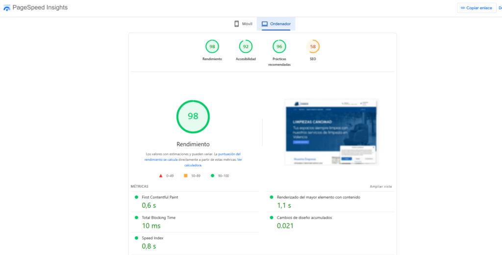This screenshot has height=255, width=502.
Task: Click the website screenshot thumbnail
Action: click(x=331, y=132)
